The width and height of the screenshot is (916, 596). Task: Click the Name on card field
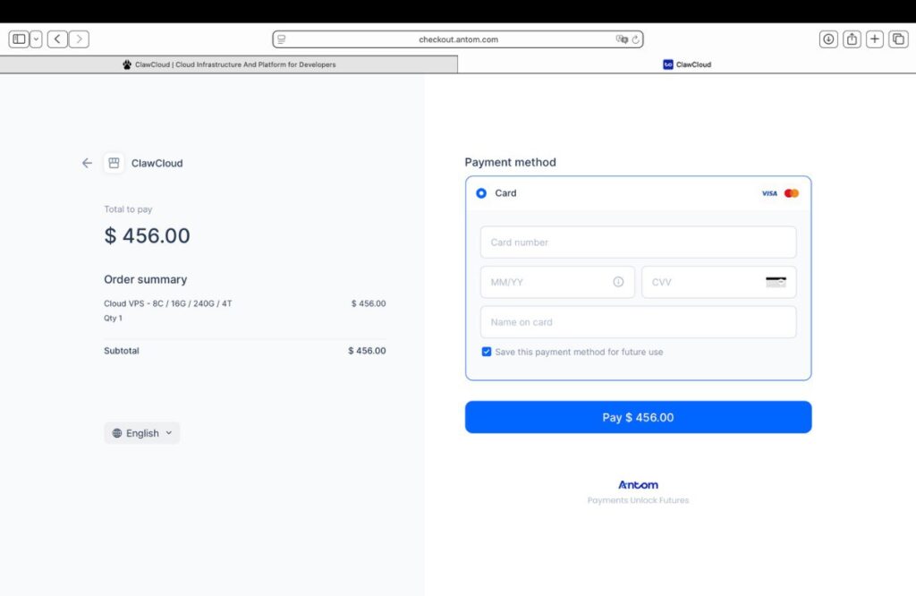click(x=638, y=322)
